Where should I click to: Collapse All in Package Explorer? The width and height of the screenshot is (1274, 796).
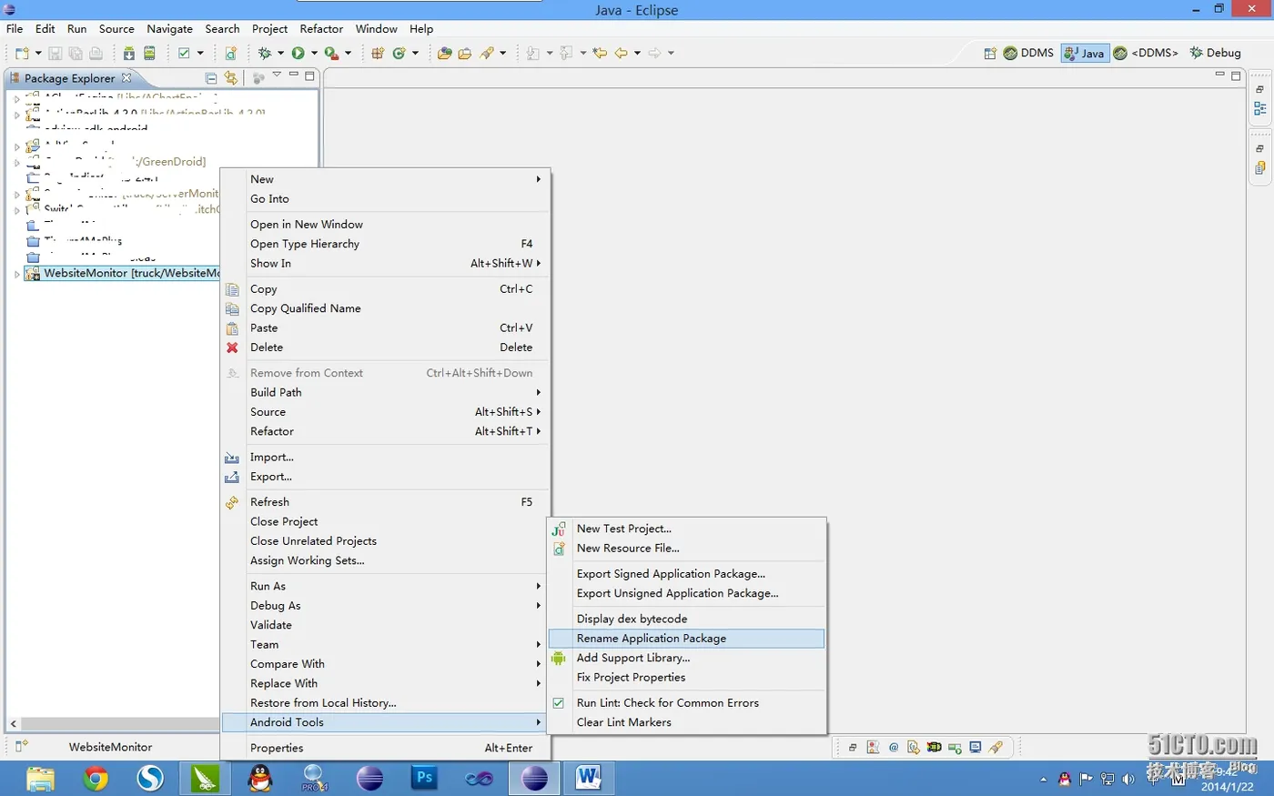click(x=211, y=78)
